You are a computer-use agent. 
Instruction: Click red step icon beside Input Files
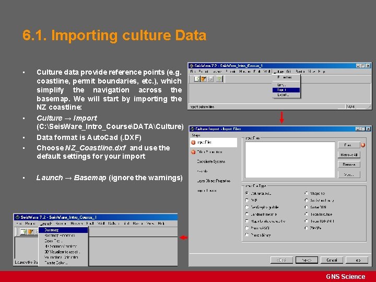point(193,143)
